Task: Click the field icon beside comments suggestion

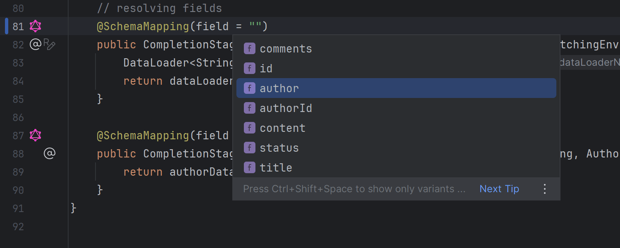Action: [249, 48]
